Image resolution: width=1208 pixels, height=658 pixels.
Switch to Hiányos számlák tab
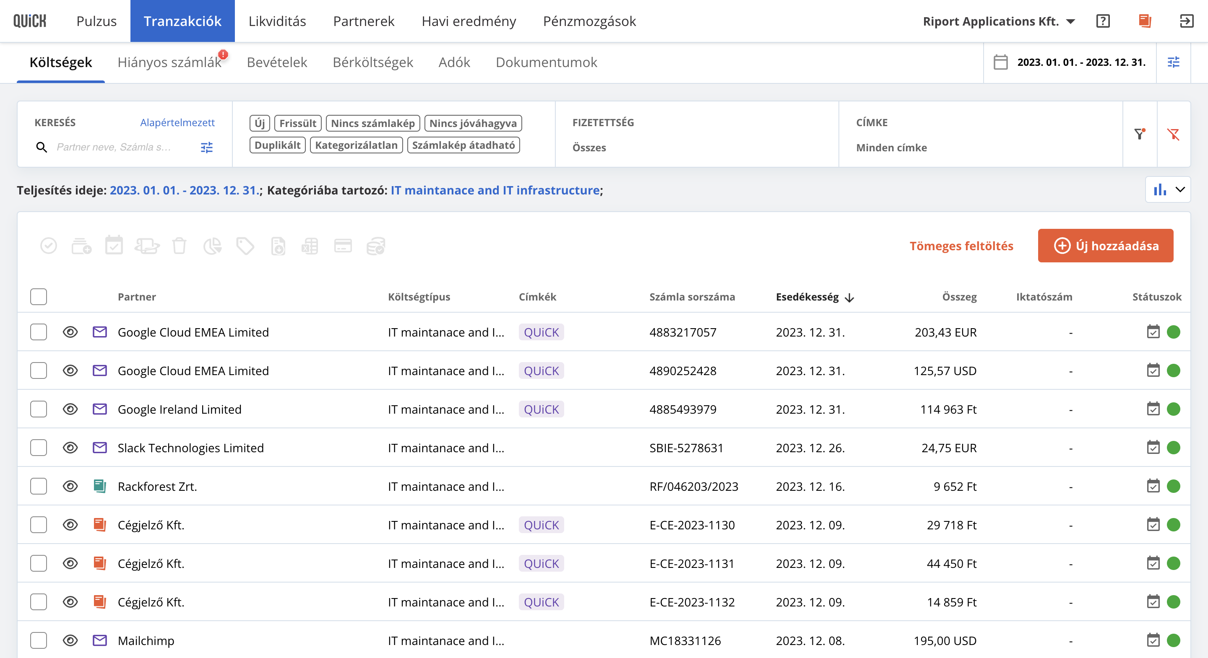point(169,62)
